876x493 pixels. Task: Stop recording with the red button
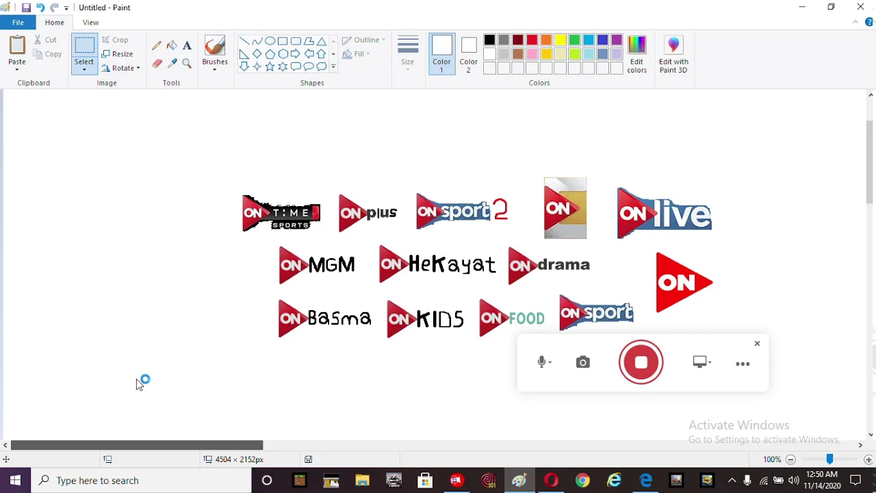pos(641,362)
